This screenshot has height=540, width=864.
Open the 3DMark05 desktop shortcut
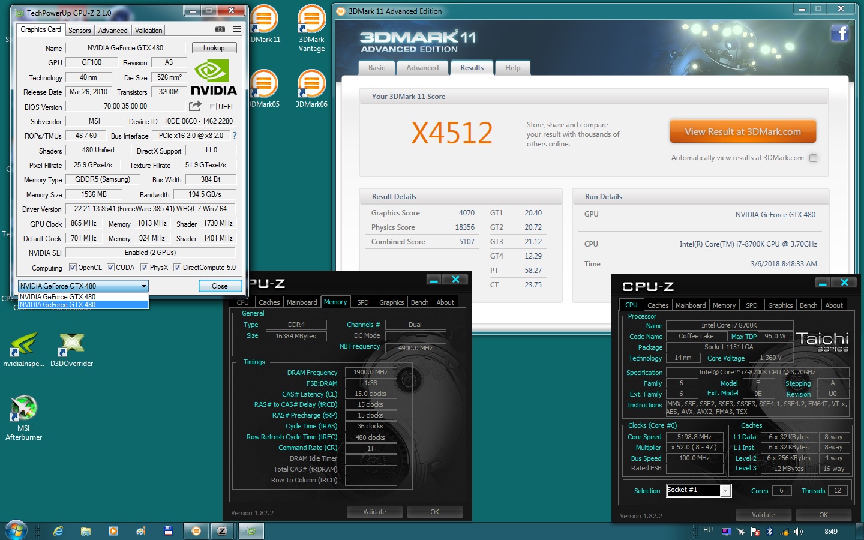(x=264, y=89)
